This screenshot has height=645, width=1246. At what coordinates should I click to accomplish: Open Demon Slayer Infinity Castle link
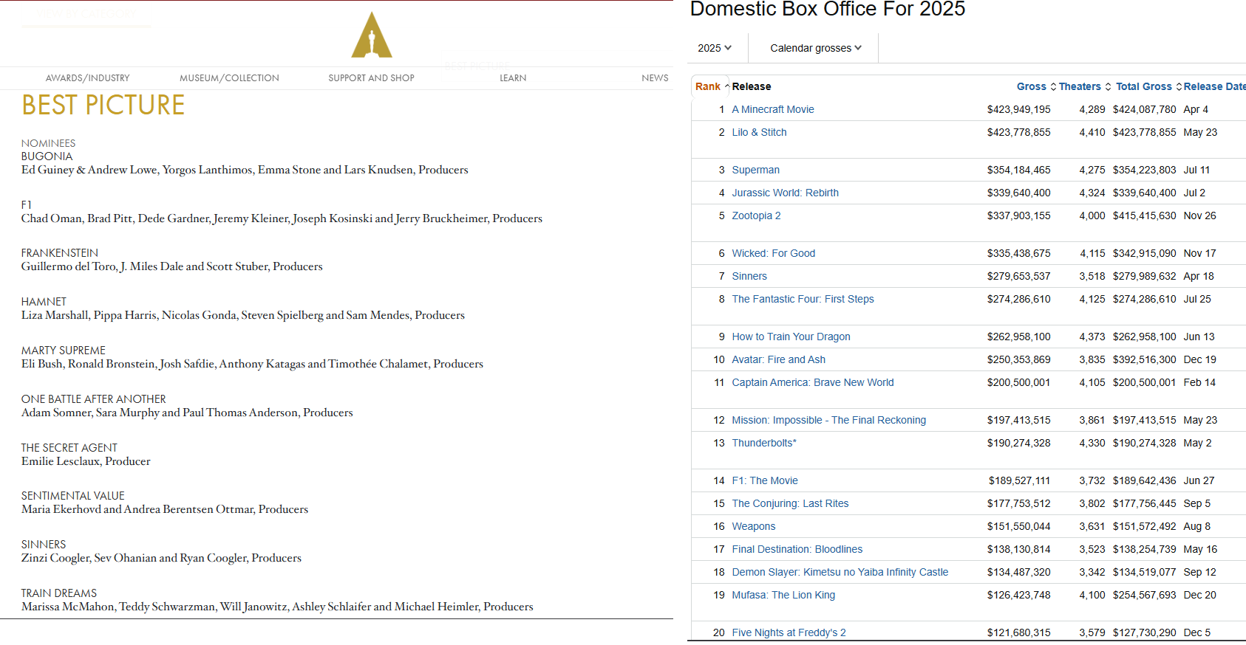pyautogui.click(x=840, y=572)
